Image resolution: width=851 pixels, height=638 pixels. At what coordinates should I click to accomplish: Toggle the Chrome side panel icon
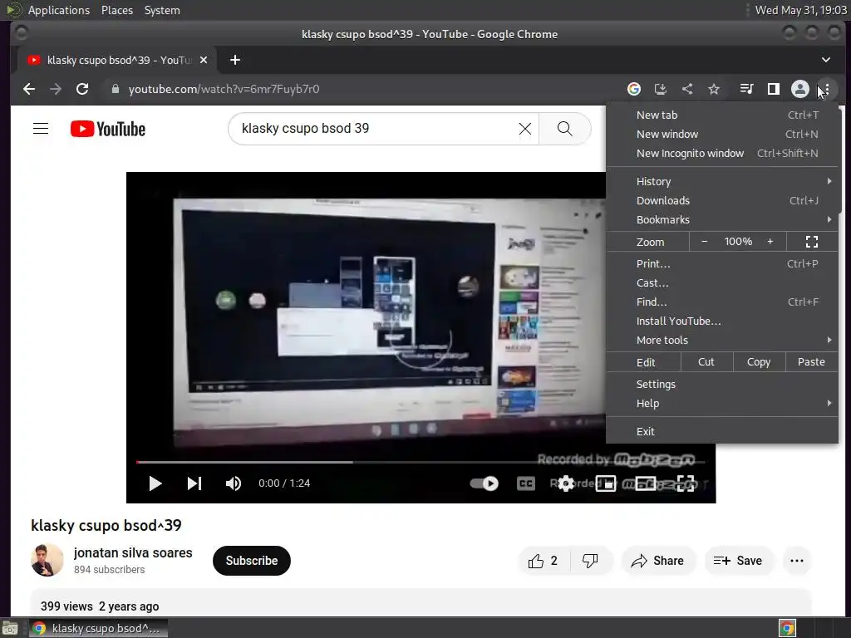click(774, 89)
